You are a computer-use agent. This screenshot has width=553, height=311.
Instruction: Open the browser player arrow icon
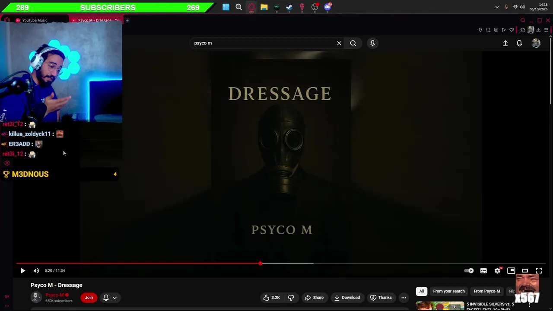click(504, 30)
